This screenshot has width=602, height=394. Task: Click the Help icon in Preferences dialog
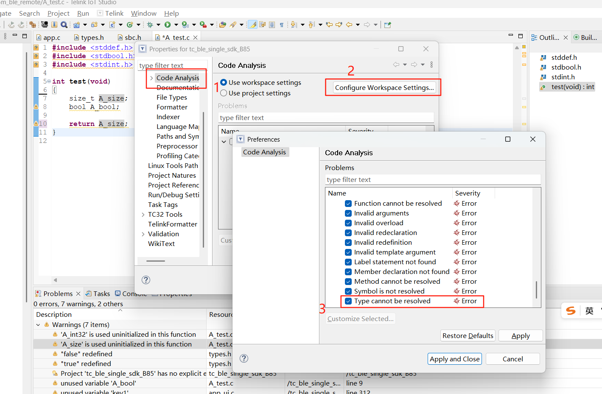click(x=244, y=358)
